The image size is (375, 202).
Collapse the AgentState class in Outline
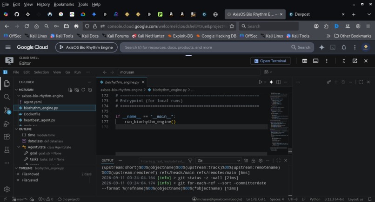19,147
